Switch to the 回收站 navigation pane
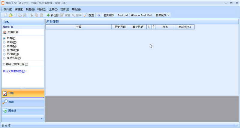240x128 pixels. click(x=23, y=111)
